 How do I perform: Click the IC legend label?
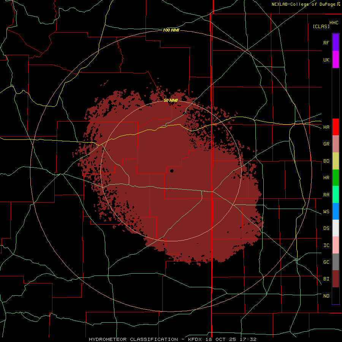pyautogui.click(x=326, y=245)
